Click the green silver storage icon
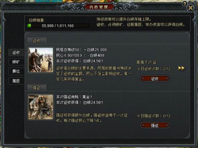 29,26
